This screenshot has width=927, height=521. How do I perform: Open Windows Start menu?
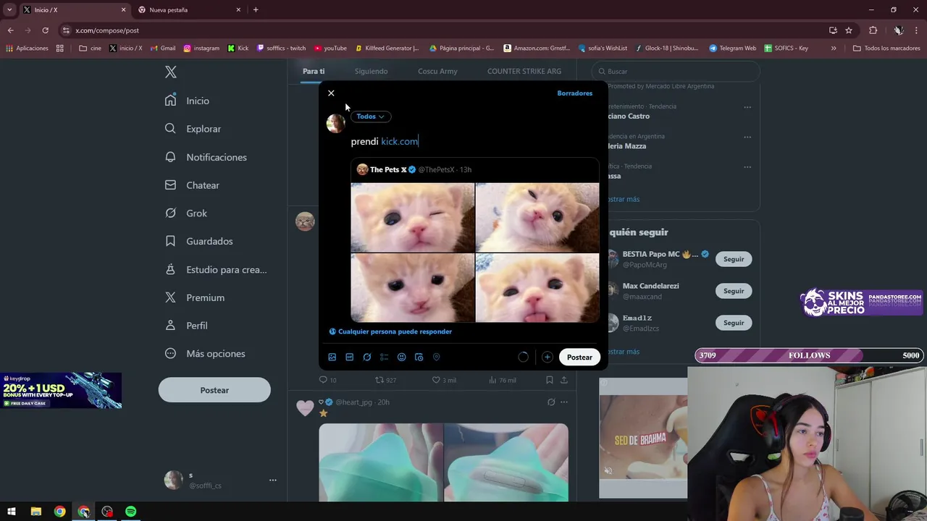click(x=12, y=512)
